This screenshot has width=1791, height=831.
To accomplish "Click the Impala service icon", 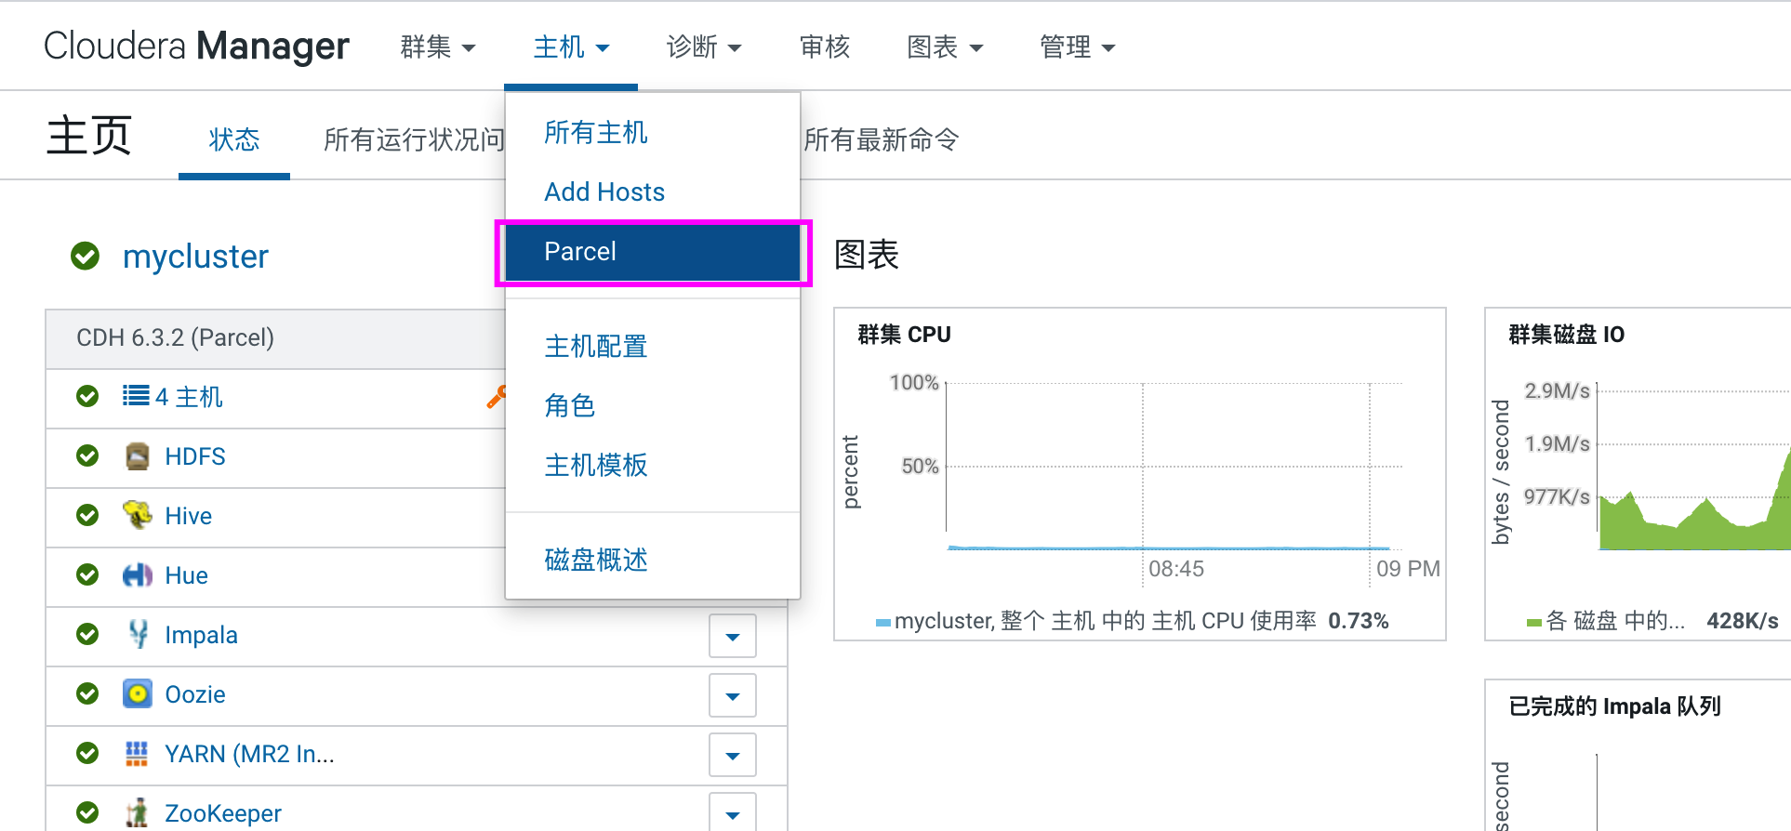I will (x=138, y=635).
